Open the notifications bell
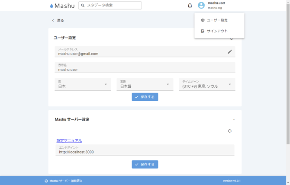This screenshot has width=290, height=185. 190,6
